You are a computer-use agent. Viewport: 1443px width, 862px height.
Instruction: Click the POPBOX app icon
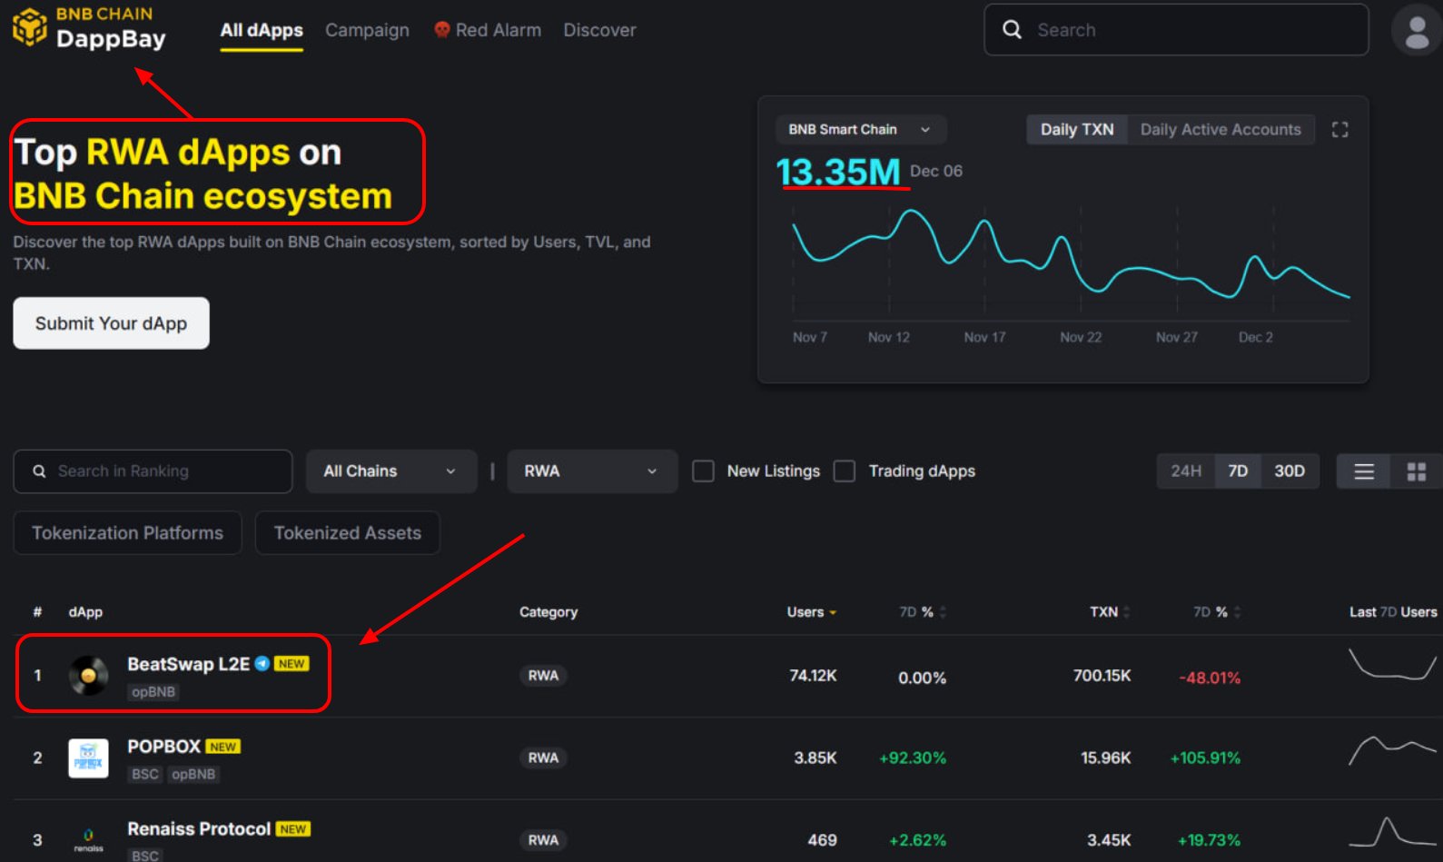tap(89, 758)
